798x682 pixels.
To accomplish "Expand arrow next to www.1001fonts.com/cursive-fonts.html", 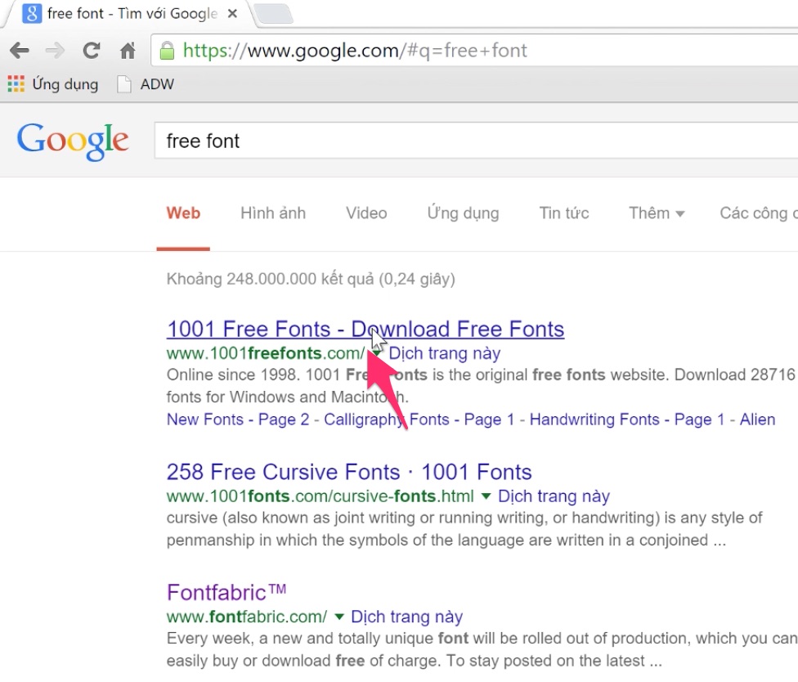I will pos(486,496).
